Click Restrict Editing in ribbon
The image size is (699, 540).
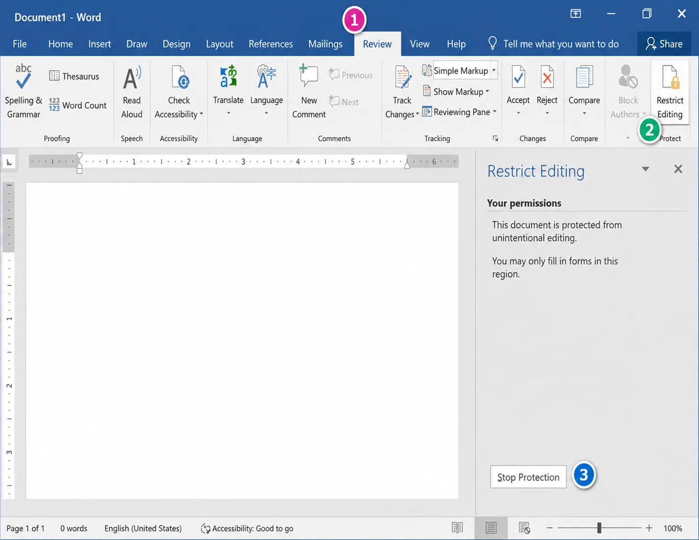pos(670,92)
